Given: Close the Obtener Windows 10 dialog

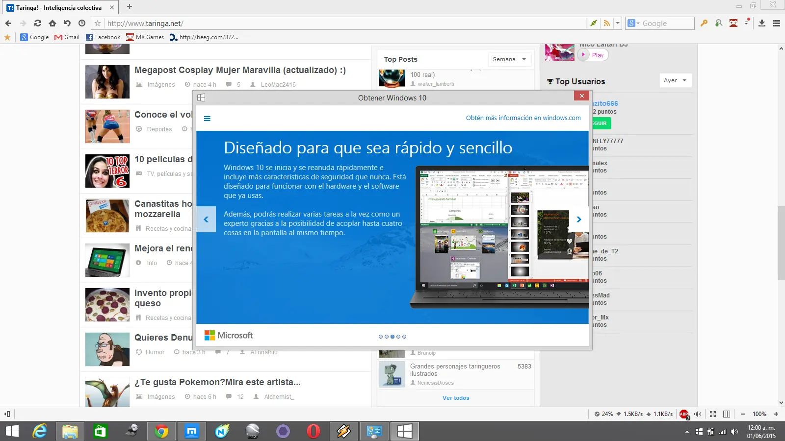Looking at the screenshot, I should click(x=581, y=96).
